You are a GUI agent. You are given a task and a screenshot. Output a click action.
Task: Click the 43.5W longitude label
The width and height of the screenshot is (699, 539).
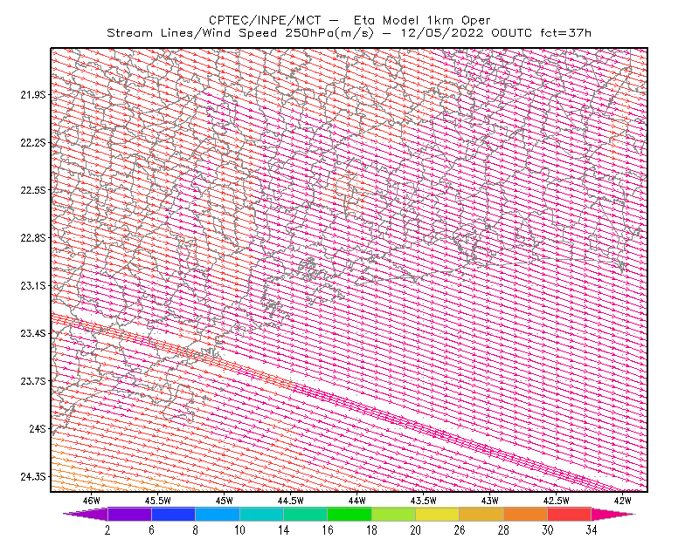coord(424,501)
